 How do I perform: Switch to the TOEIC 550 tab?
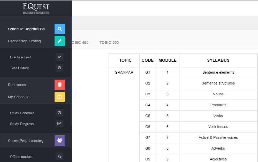pyautogui.click(x=109, y=43)
